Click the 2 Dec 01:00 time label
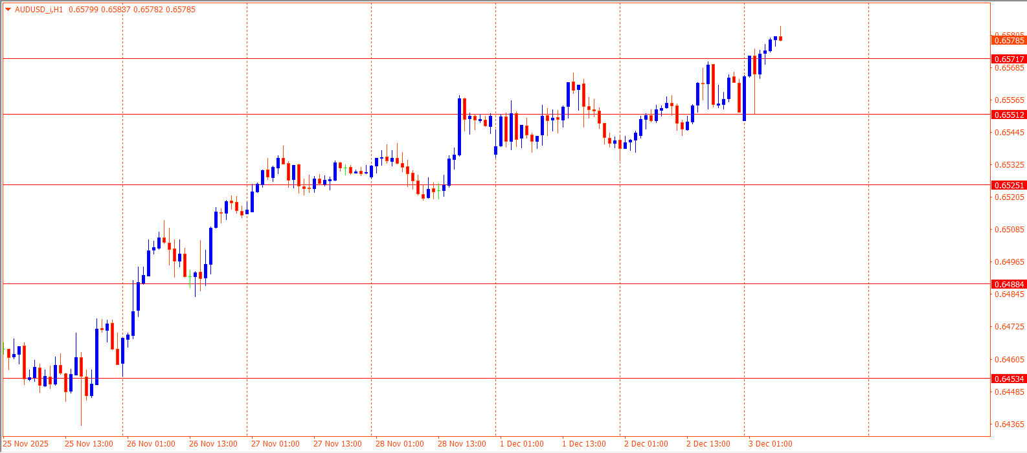 click(x=646, y=444)
